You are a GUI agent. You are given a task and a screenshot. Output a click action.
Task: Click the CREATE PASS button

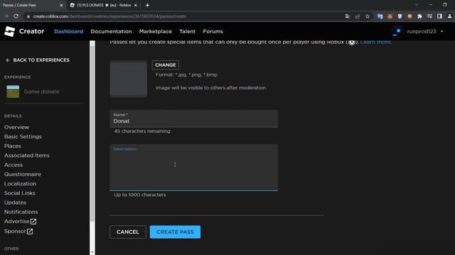coord(175,232)
